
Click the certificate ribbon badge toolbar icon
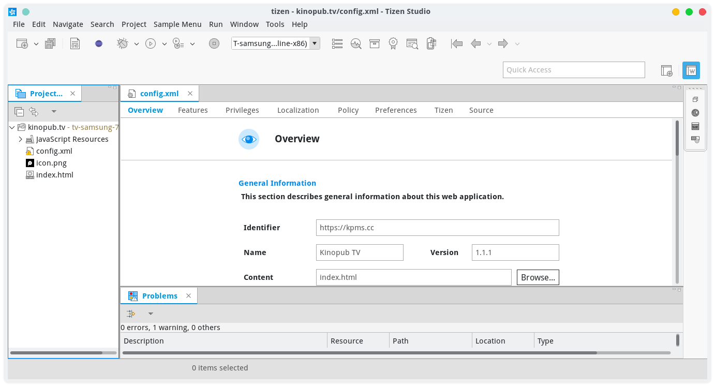point(393,44)
